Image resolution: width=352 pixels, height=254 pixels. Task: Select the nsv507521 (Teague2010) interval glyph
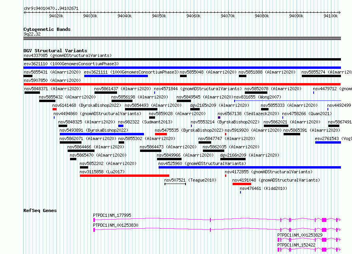(x=175, y=184)
